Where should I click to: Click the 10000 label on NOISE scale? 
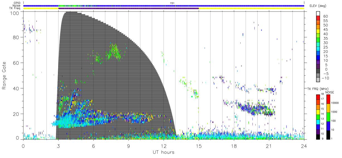pos(335,103)
